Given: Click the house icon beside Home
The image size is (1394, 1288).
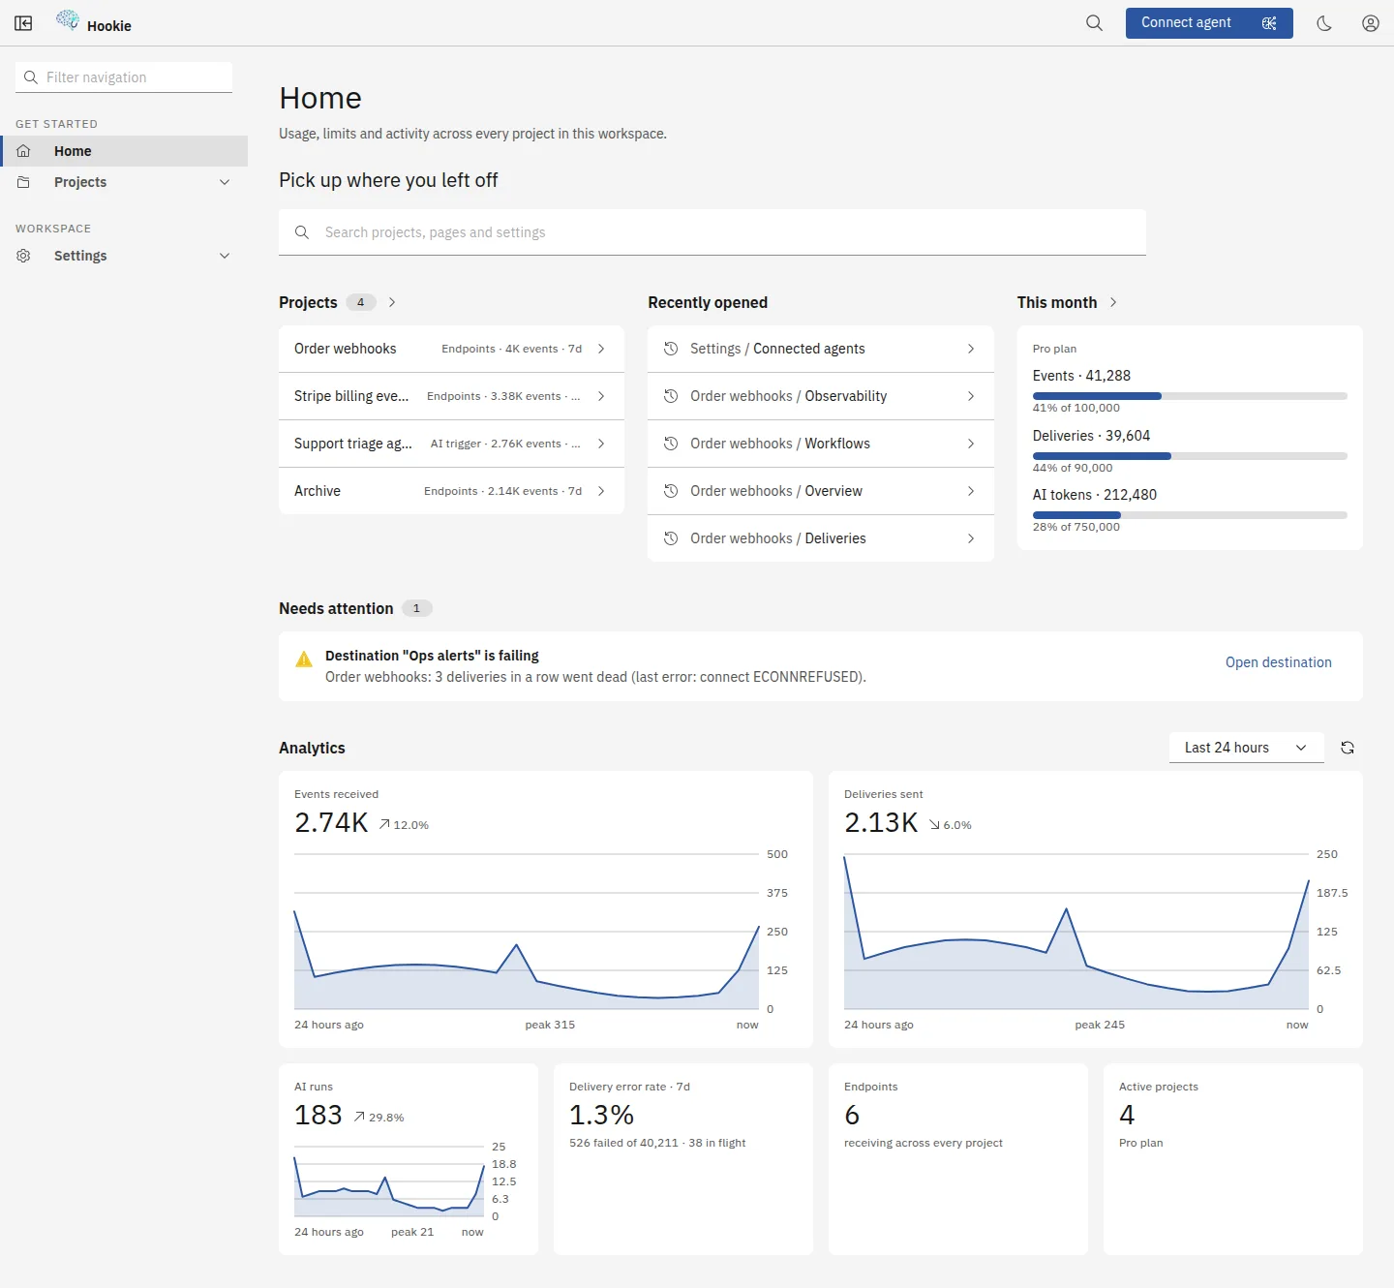Looking at the screenshot, I should [x=24, y=151].
